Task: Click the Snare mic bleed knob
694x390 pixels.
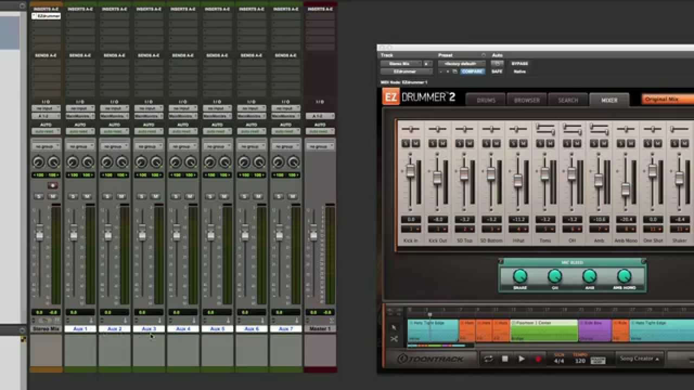Action: (520, 276)
